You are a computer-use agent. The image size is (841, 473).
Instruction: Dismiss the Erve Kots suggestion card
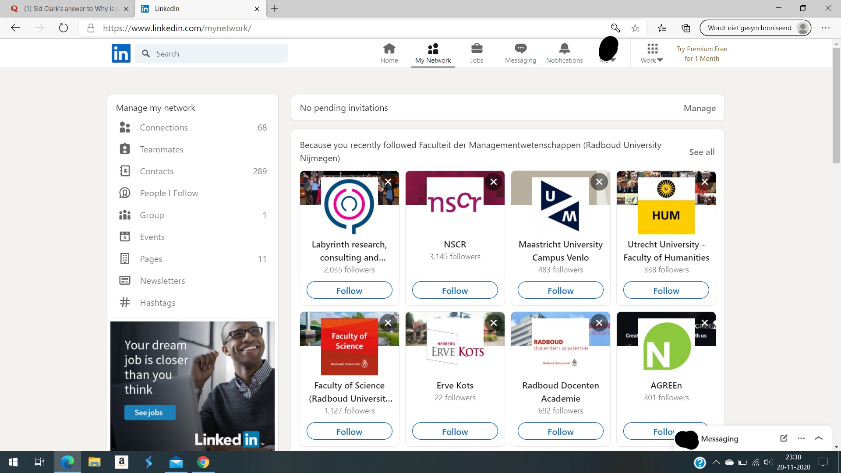coord(494,323)
